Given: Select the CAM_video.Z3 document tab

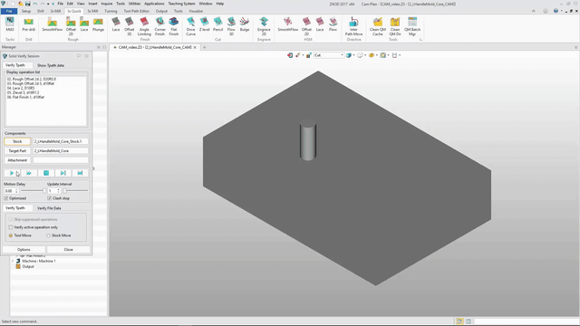Looking at the screenshot, I should pyautogui.click(x=155, y=47).
